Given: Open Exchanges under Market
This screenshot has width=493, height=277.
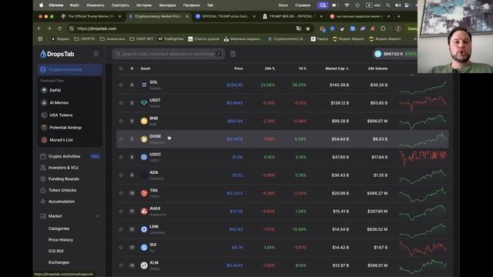Looking at the screenshot, I should 59,262.
